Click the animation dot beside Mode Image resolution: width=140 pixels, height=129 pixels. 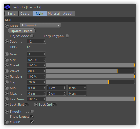(x=7, y=26)
